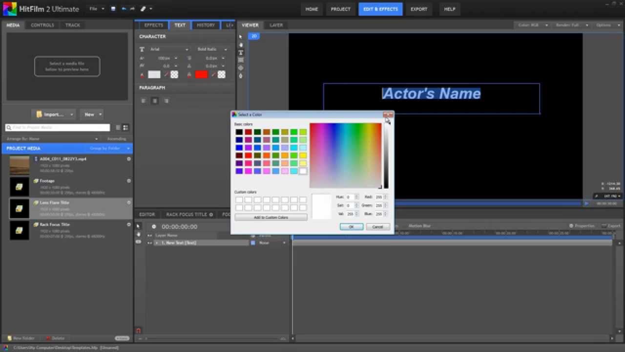Select the A004 video clip thumbnail

tap(20, 165)
